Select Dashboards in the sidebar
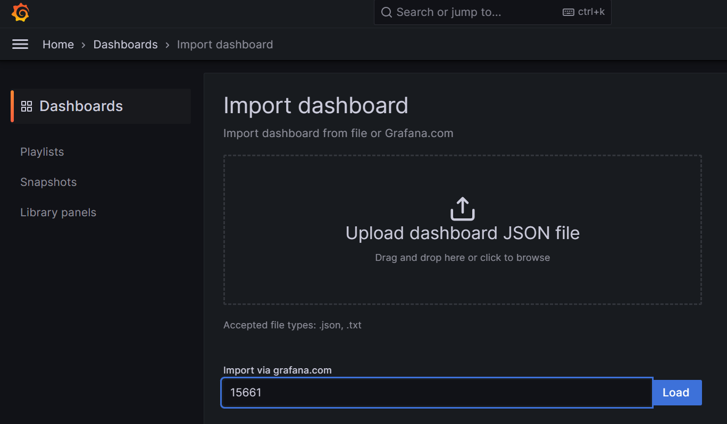The image size is (727, 424). pyautogui.click(x=101, y=106)
